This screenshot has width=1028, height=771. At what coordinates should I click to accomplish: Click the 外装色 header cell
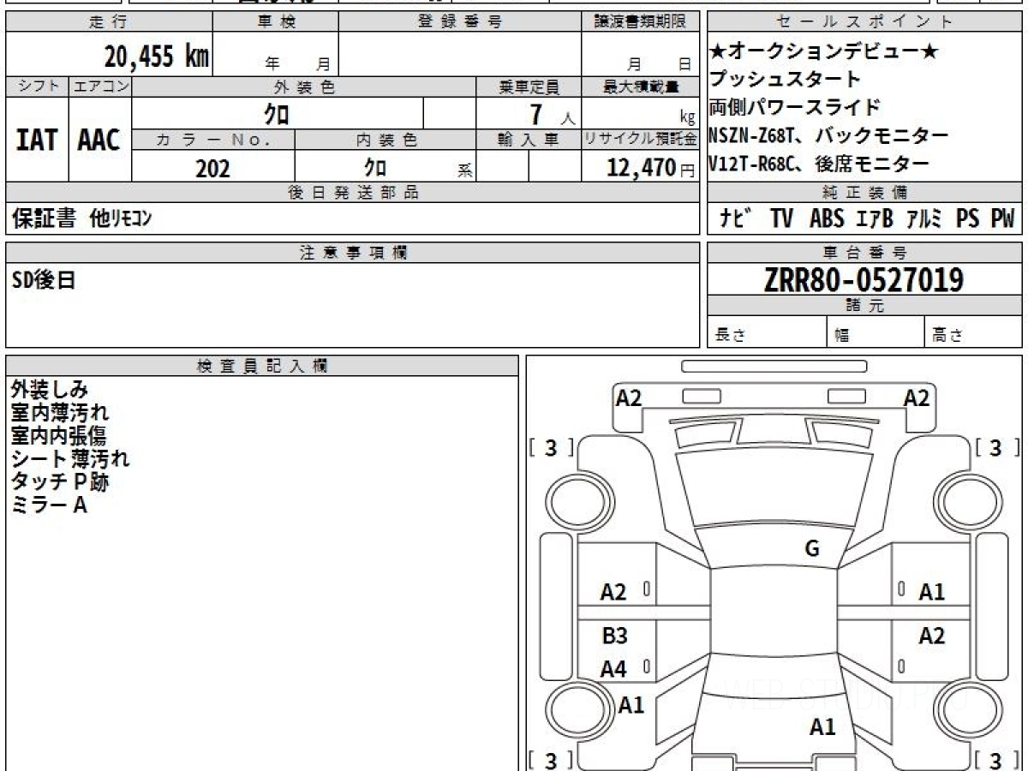pyautogui.click(x=304, y=87)
